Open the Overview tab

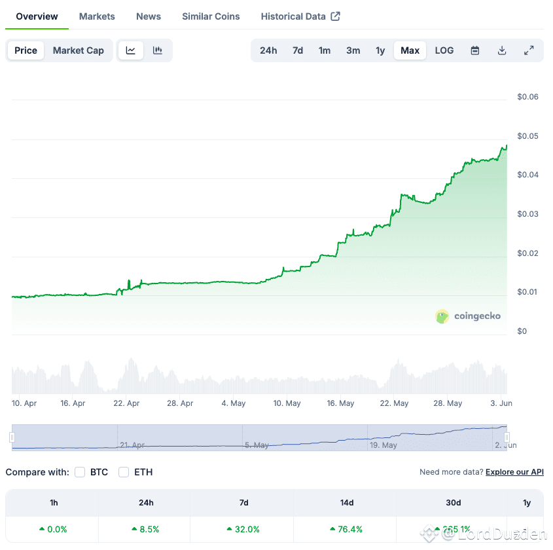[x=37, y=16]
